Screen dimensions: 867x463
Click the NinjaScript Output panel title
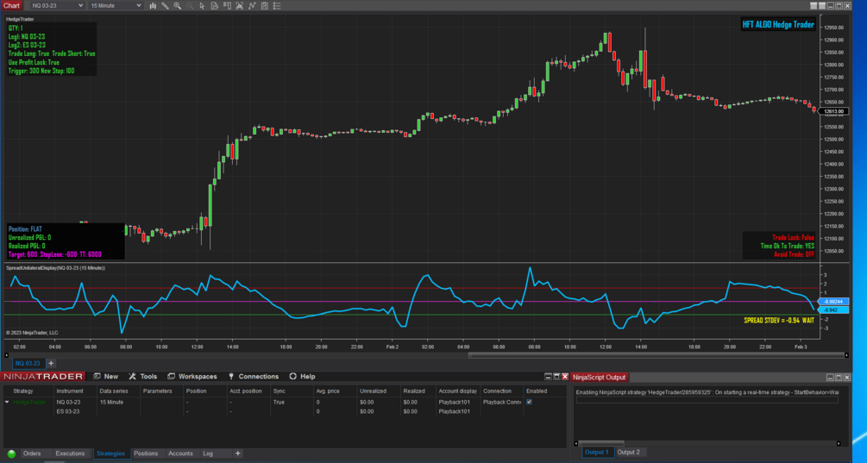[599, 377]
